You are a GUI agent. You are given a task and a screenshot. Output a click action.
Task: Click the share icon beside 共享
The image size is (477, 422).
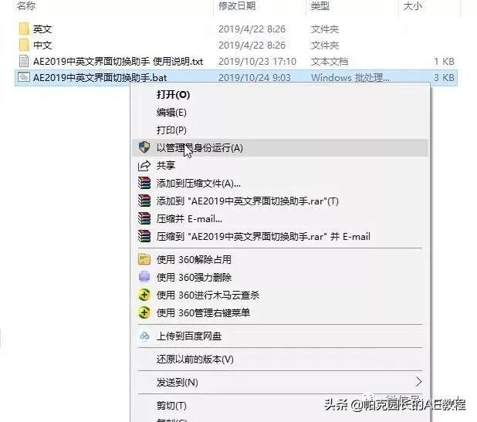click(144, 166)
